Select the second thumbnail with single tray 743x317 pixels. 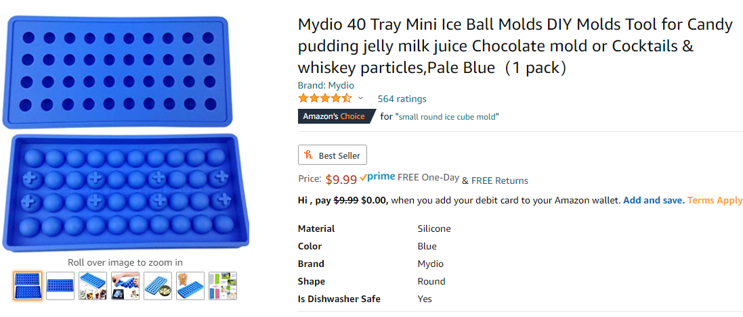[60, 286]
